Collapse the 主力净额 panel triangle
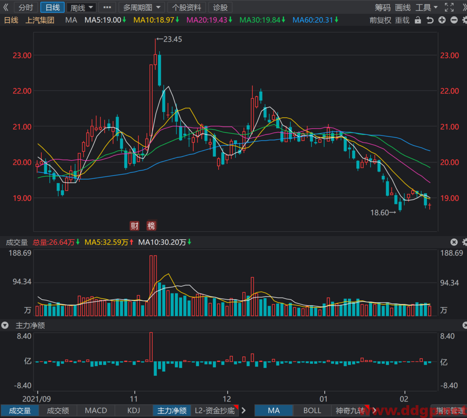This screenshot has height=418, width=467. click(x=5, y=326)
